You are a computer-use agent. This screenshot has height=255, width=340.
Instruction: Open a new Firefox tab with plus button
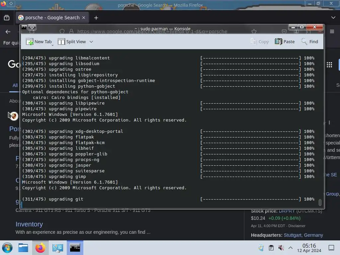pyautogui.click(x=96, y=18)
